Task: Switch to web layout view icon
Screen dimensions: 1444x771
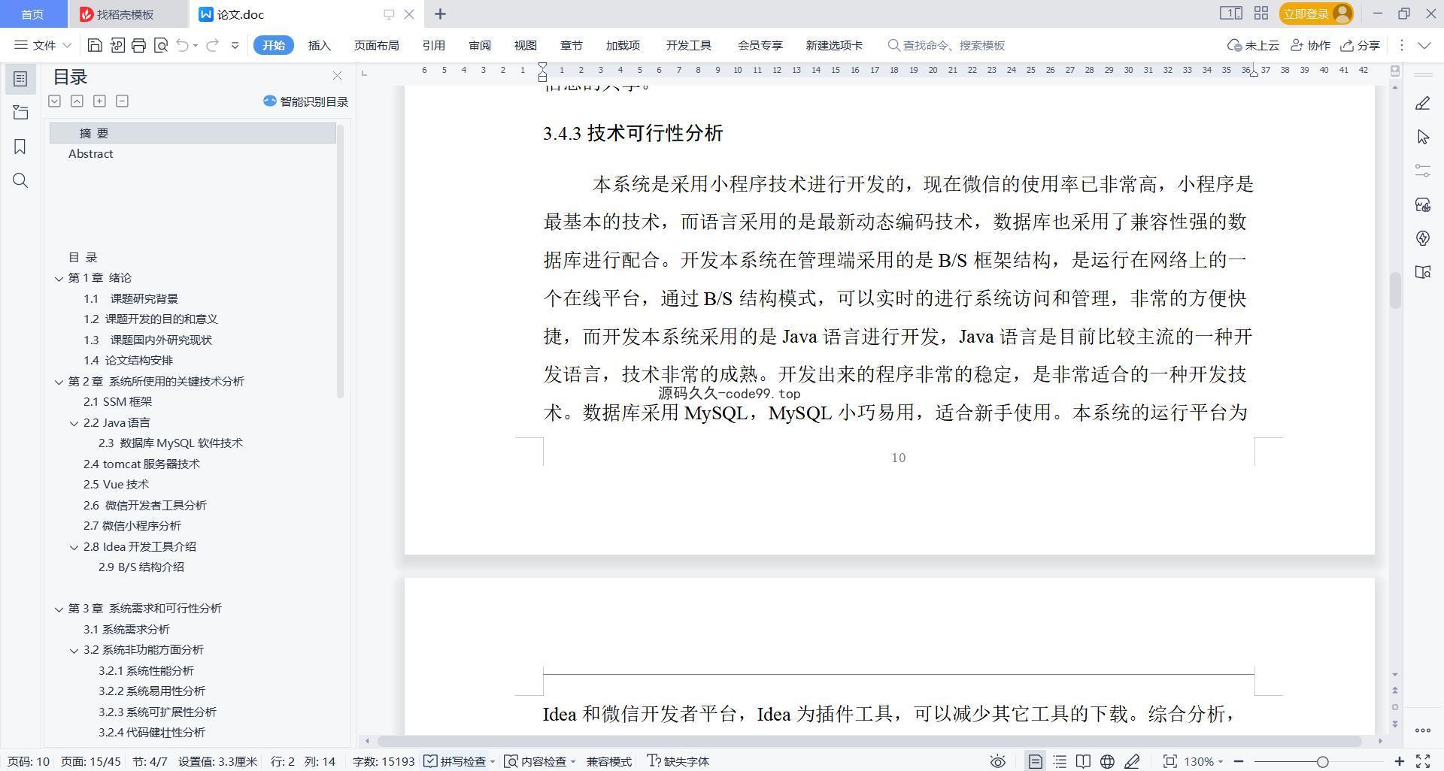Action: click(x=1107, y=761)
